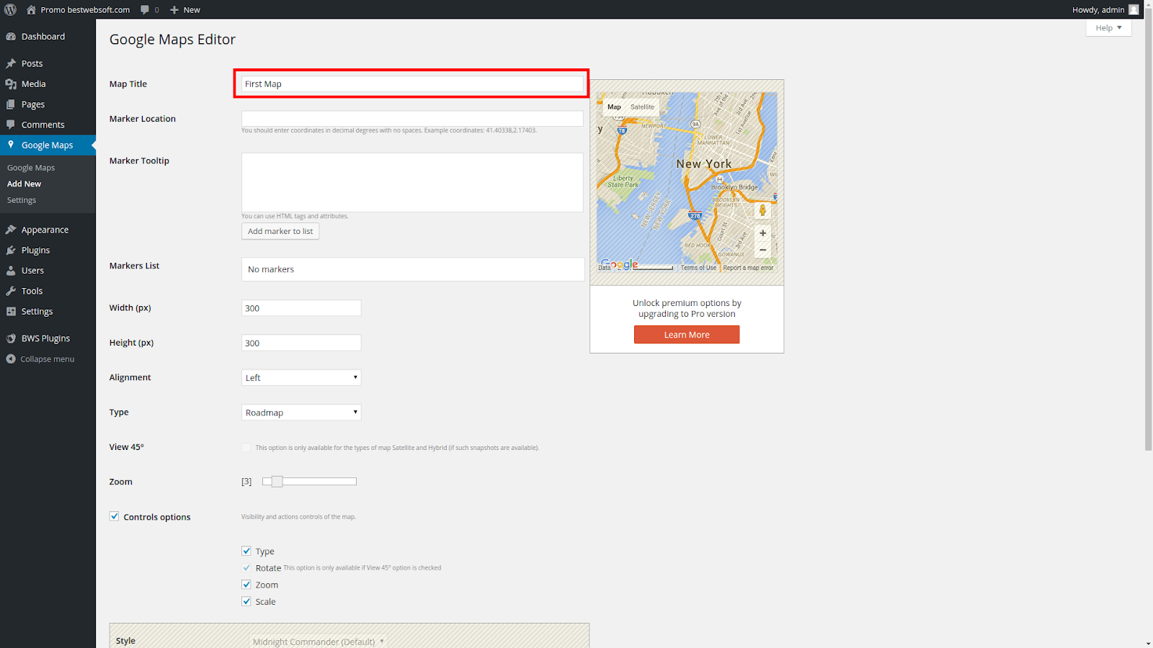Toggle the Rotate control checkbox
This screenshot has height=648, width=1153.
pyautogui.click(x=246, y=568)
